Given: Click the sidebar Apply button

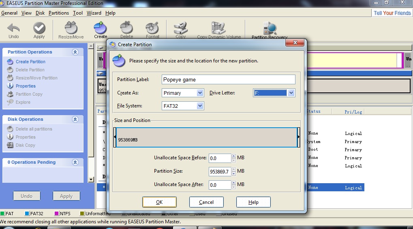Looking at the screenshot, I should [66, 196].
